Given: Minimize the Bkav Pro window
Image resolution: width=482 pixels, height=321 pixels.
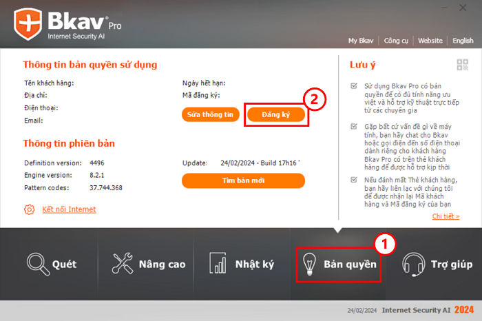Looking at the screenshot, I should click(x=444, y=8).
